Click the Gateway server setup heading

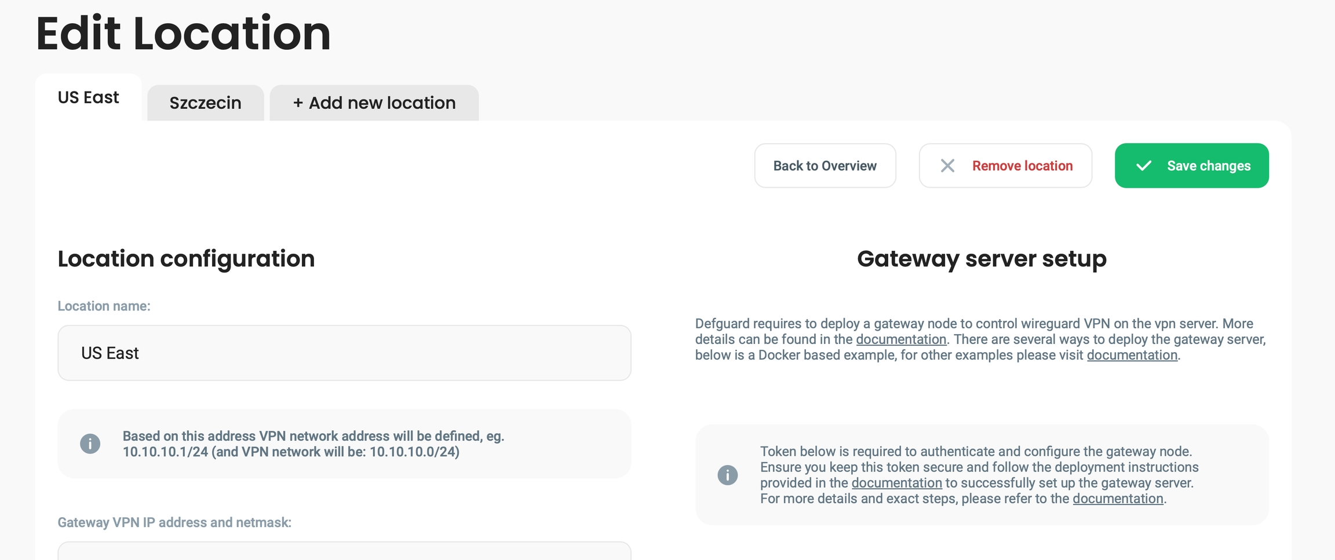pos(982,259)
